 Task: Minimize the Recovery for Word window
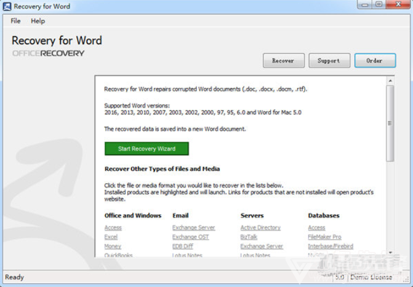tap(365, 4)
